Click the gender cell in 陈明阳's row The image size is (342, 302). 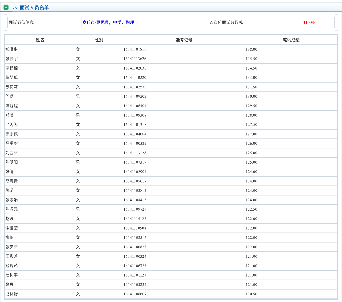(78, 162)
